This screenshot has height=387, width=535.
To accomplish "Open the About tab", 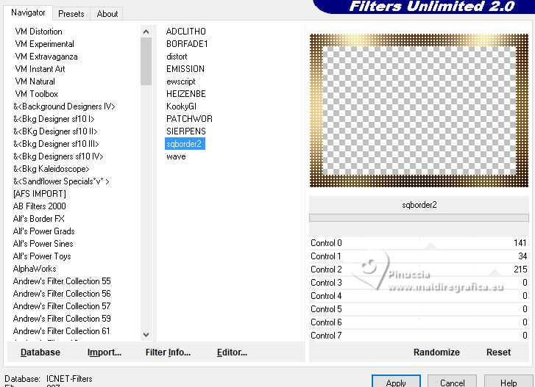I will pyautogui.click(x=107, y=14).
